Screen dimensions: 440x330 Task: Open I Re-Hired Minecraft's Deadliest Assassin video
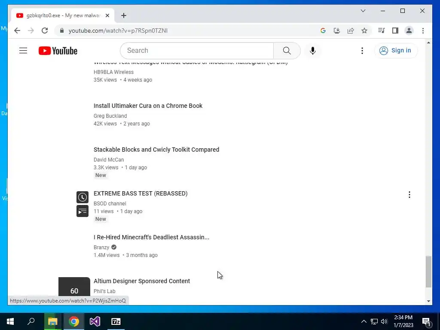pyautogui.click(x=151, y=237)
